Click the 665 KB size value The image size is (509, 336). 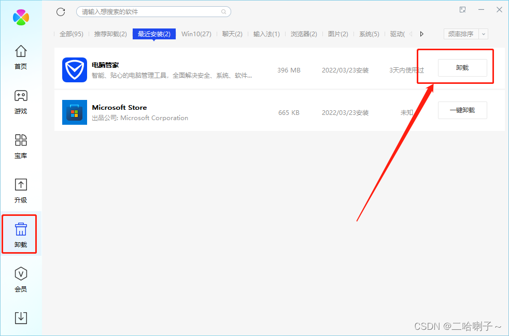289,113
